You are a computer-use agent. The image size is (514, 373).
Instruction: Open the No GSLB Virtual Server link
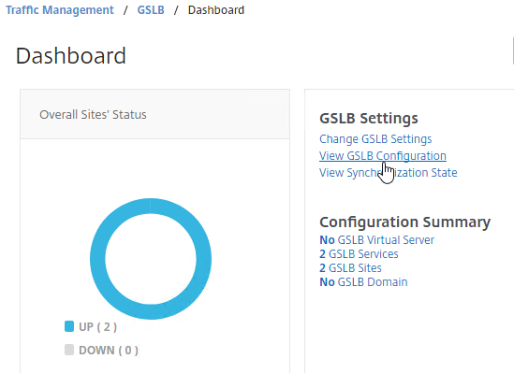(x=376, y=240)
